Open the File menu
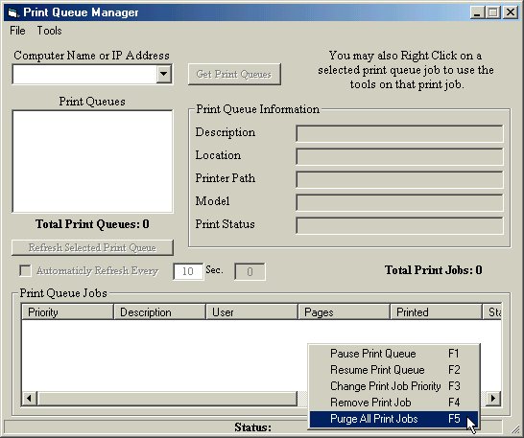 17,31
